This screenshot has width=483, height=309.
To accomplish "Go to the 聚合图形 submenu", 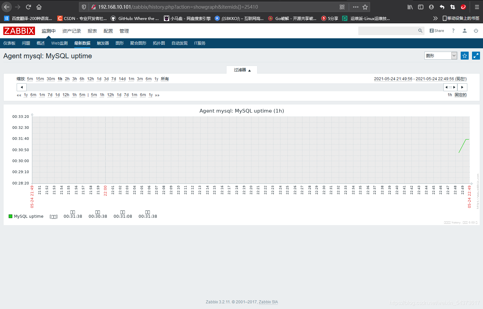I will (x=138, y=43).
